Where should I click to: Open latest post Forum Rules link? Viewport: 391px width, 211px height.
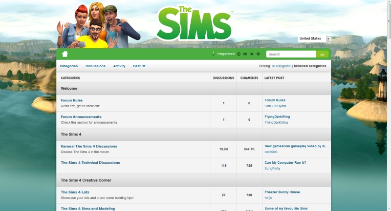tap(275, 100)
